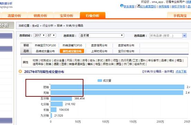Click 服装 in the breadcrumb

pos(60,25)
